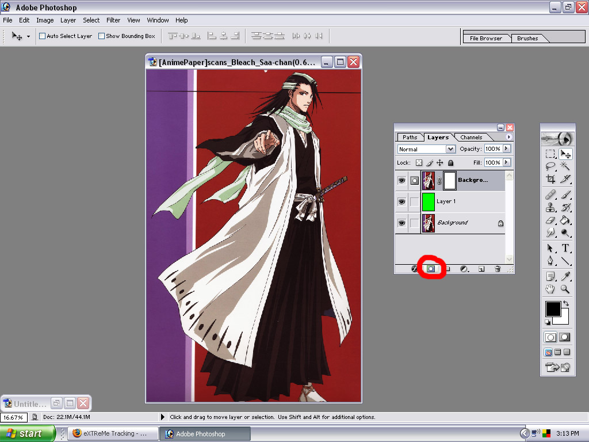Screen dimensions: 589x442
Task: Select the Notes tool
Action: 550,277
